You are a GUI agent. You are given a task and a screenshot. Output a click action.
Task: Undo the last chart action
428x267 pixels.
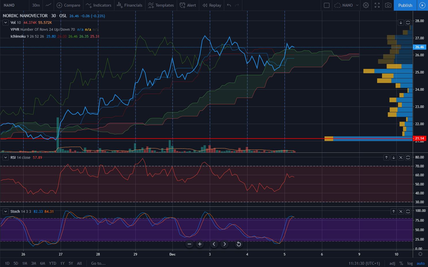[x=229, y=5]
